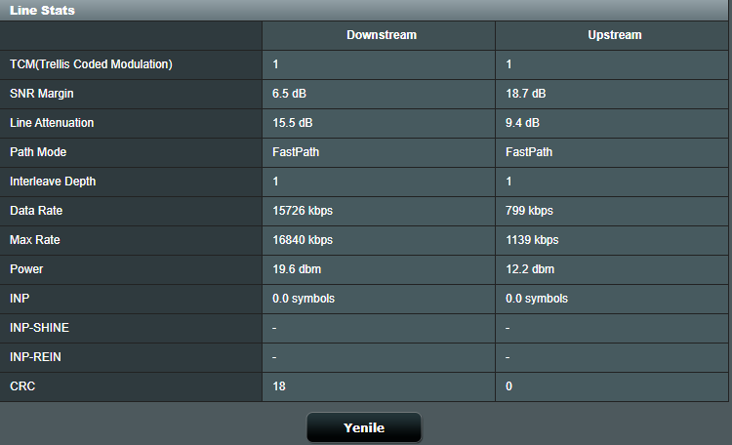This screenshot has height=445, width=732.
Task: Select the 9.4 dB attenuation value
Action: coord(522,123)
